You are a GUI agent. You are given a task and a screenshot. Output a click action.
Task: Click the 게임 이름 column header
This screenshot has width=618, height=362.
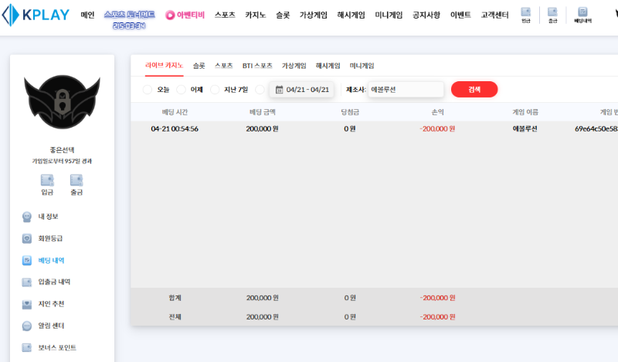tap(525, 112)
